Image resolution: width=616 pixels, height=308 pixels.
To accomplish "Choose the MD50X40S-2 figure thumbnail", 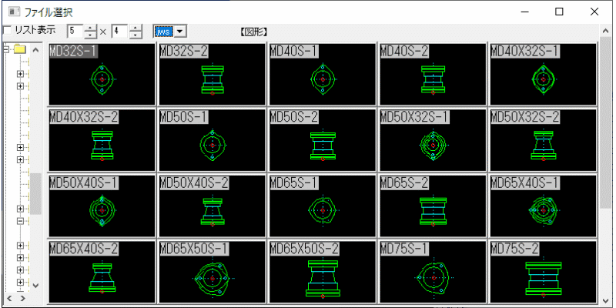I will click(213, 206).
